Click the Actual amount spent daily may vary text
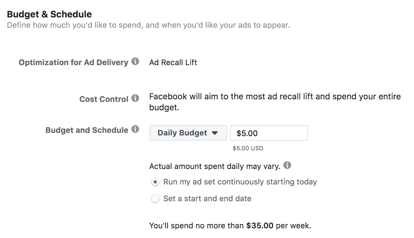The width and height of the screenshot is (414, 238). click(x=214, y=166)
